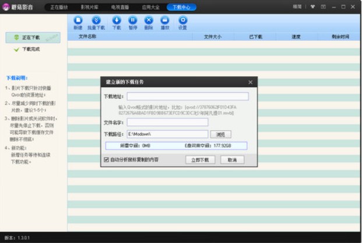Click the 播放 play toolbar icon
This screenshot has height=243, width=362.
pyautogui.click(x=164, y=22)
